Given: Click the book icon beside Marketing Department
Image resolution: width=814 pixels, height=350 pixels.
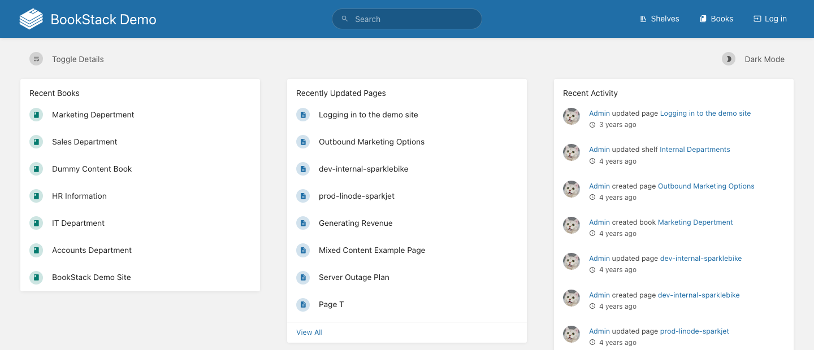Looking at the screenshot, I should [x=36, y=115].
